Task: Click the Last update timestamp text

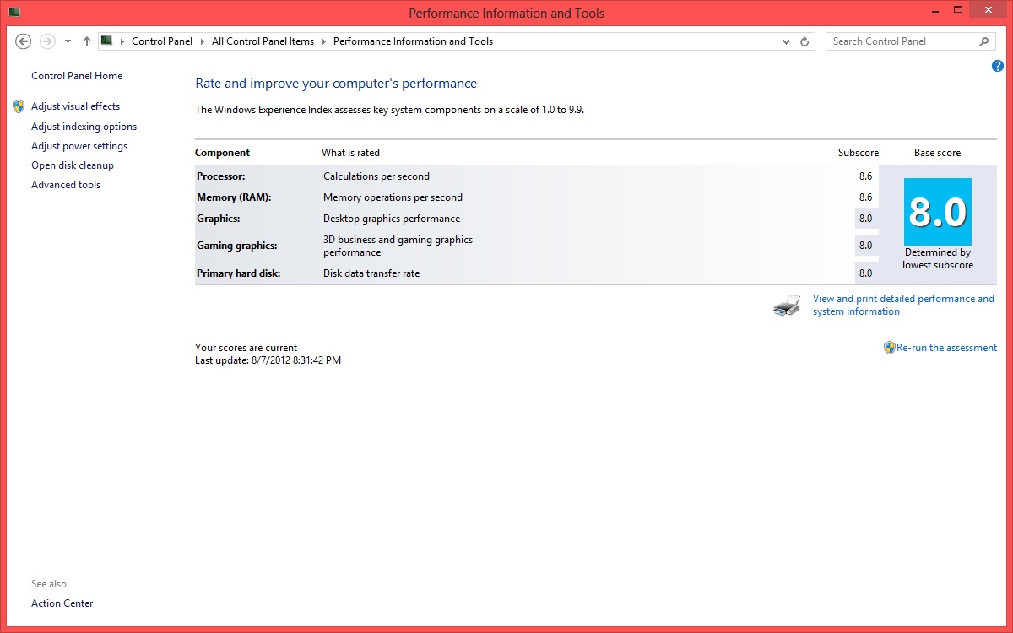Action: coord(268,360)
